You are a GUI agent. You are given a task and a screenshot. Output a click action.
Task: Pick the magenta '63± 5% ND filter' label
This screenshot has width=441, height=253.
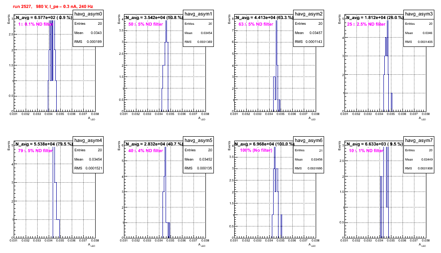pyautogui.click(x=256, y=24)
